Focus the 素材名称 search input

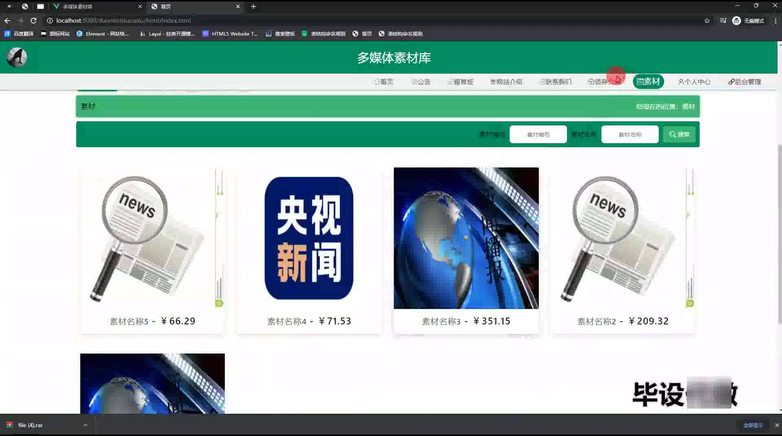point(630,134)
